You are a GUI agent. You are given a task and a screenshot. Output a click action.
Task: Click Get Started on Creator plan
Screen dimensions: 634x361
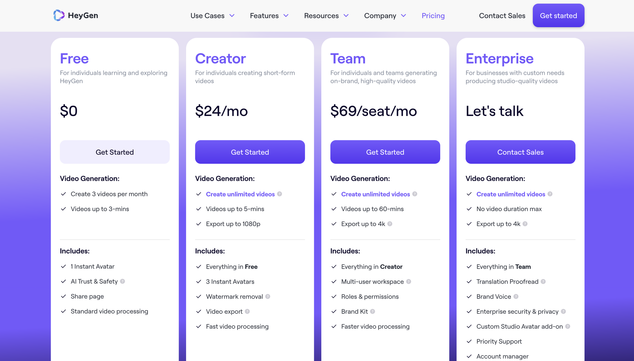coord(250,152)
